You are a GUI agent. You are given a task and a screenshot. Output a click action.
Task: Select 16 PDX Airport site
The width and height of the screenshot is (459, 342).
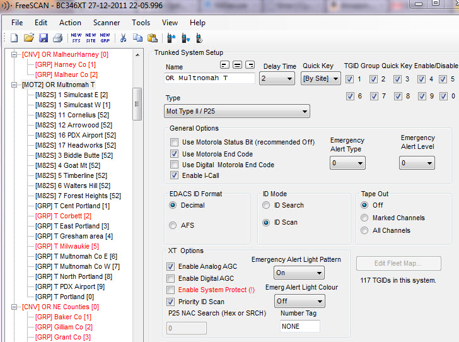pyautogui.click(x=76, y=135)
